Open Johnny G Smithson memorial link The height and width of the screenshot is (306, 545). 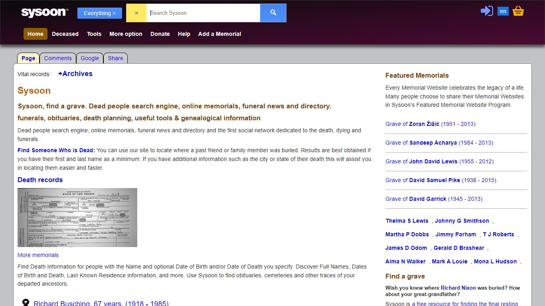[x=462, y=221]
